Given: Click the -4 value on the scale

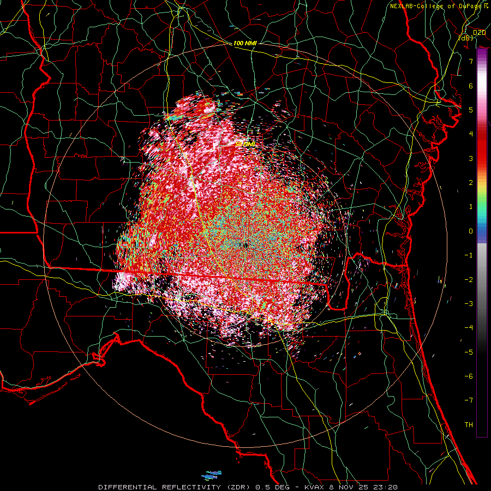Looking at the screenshot, I should click(x=469, y=328).
